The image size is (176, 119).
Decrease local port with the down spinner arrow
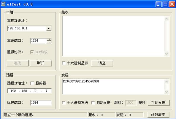[x=49, y=42]
